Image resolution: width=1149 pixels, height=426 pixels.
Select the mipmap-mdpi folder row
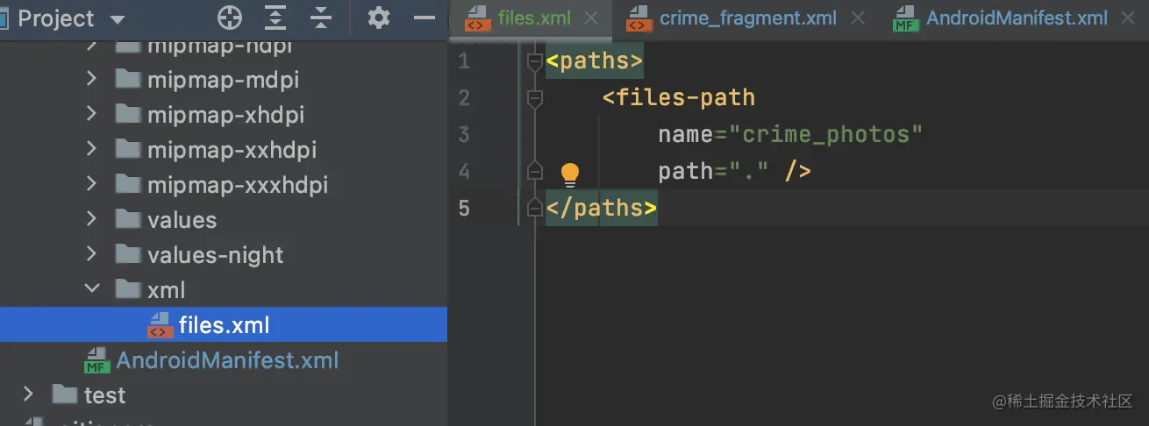pyautogui.click(x=224, y=80)
